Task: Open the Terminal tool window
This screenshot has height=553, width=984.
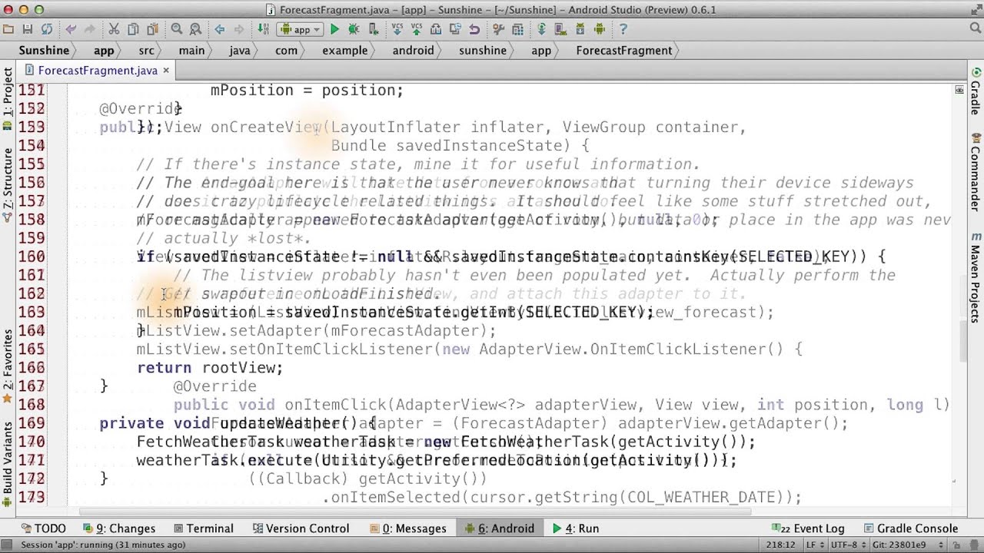Action: pos(203,528)
